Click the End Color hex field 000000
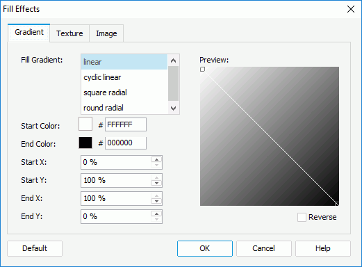This screenshot has height=267, width=362. (126, 143)
